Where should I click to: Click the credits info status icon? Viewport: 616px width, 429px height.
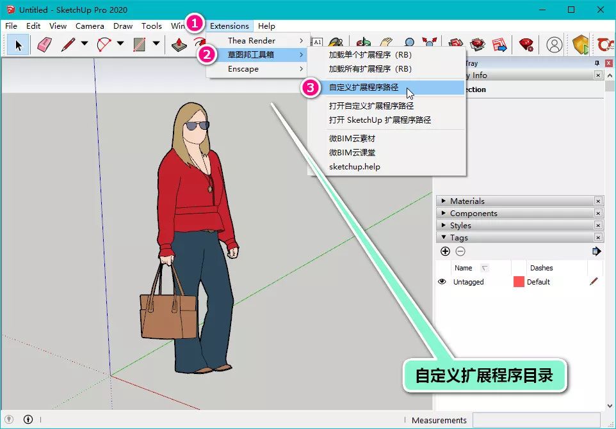pyautogui.click(x=28, y=419)
